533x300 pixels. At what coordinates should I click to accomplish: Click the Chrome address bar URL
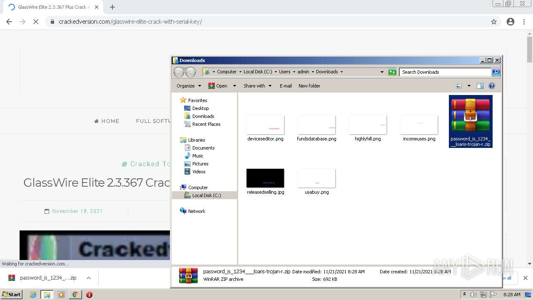click(x=130, y=22)
